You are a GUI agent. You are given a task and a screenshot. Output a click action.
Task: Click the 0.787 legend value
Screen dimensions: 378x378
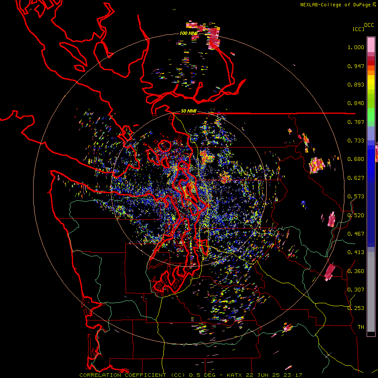pos(356,122)
